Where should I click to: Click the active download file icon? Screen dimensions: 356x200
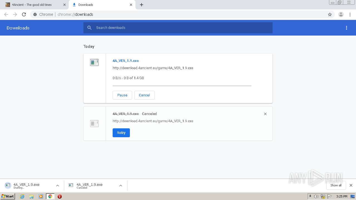[x=94, y=62]
